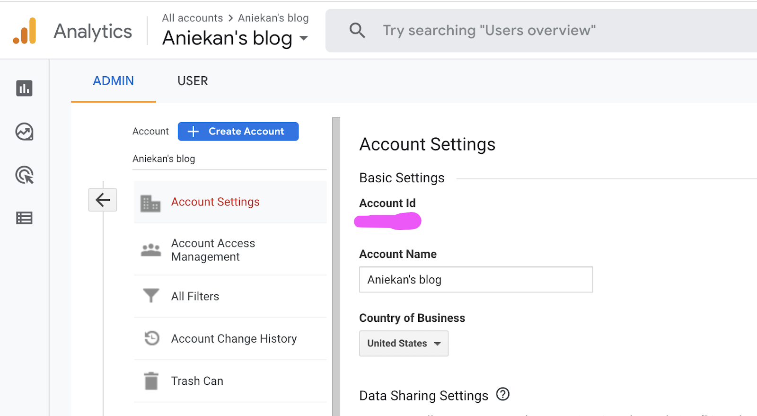Screen dimensions: 757x416
Task: Click the Data Sharing Settings help icon
Action: [502, 394]
